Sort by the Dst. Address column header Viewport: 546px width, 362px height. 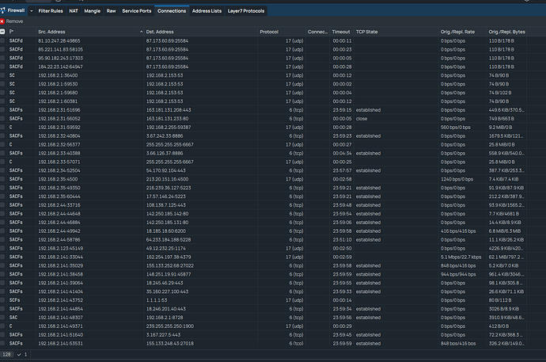click(160, 32)
